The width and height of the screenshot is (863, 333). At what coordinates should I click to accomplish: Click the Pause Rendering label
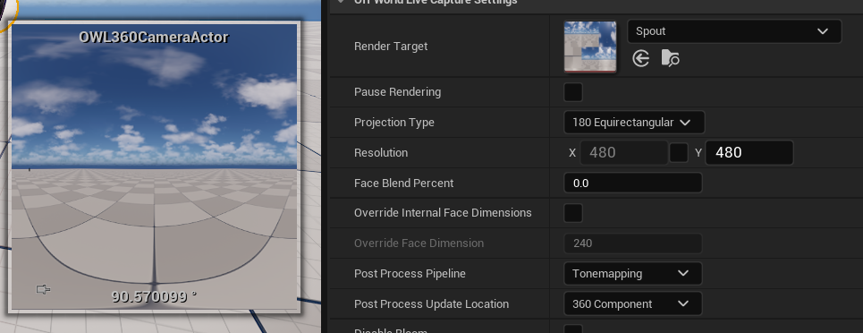point(397,92)
